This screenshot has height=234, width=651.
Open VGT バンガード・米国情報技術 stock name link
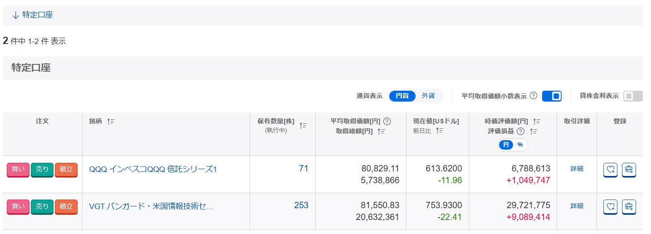(151, 207)
